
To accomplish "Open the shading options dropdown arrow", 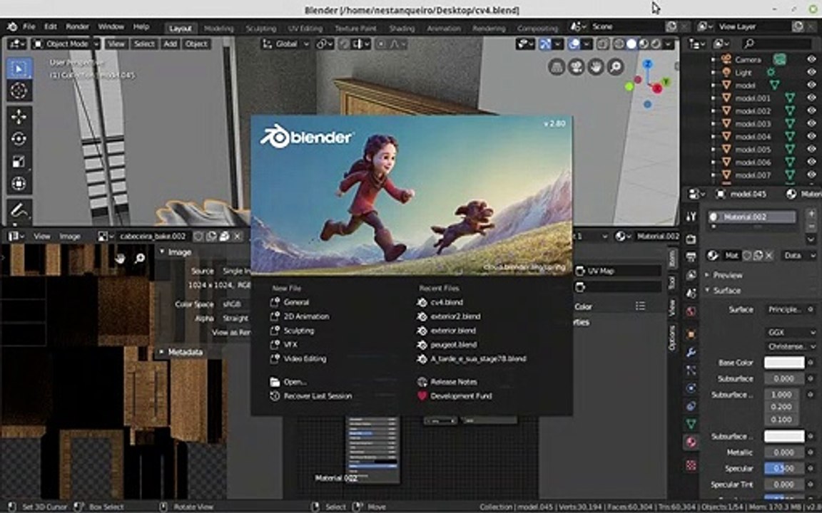I will point(669,44).
